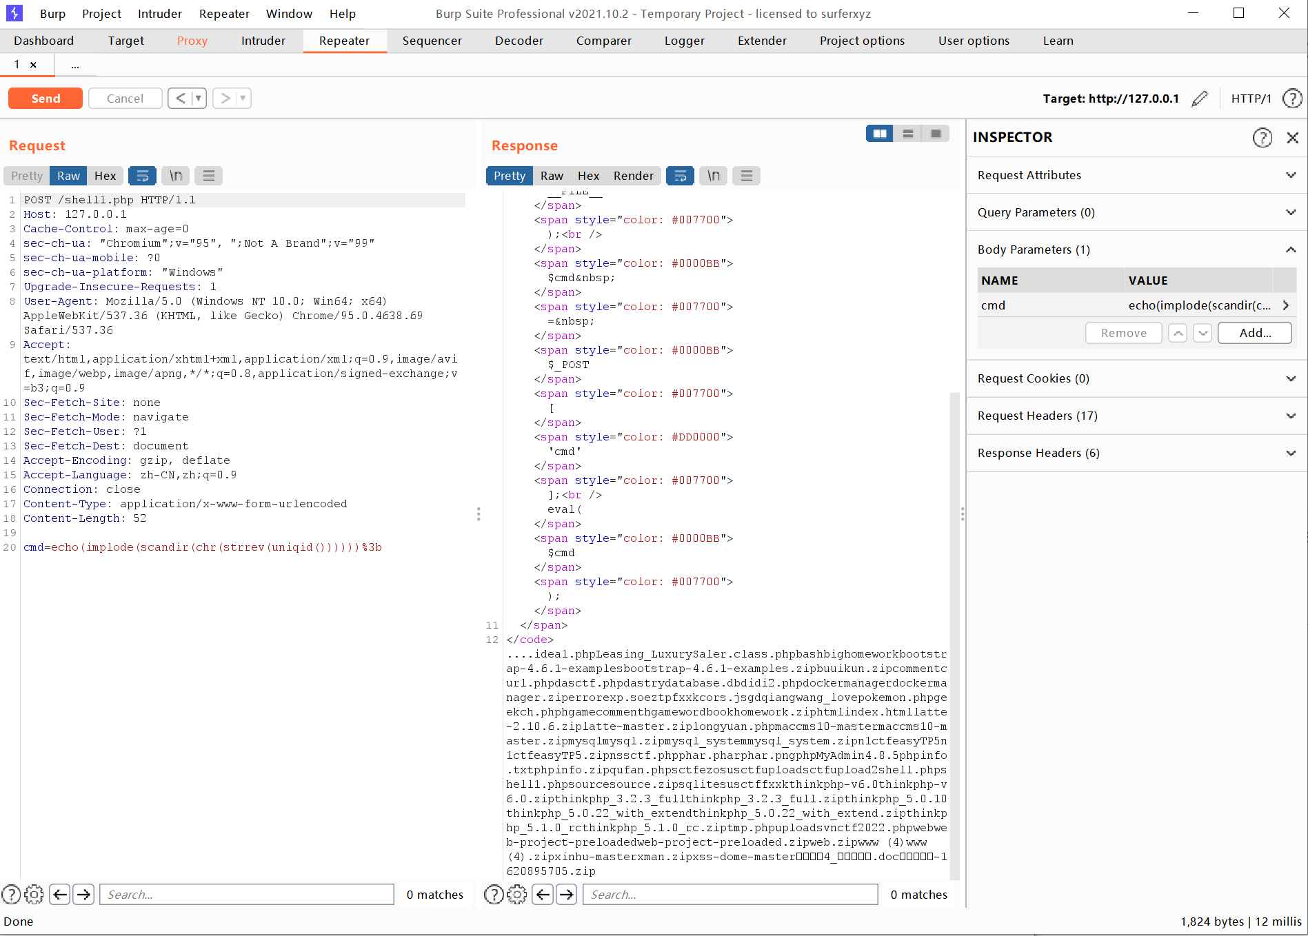Go back in Repeater history
1308x936 pixels.
[180, 99]
